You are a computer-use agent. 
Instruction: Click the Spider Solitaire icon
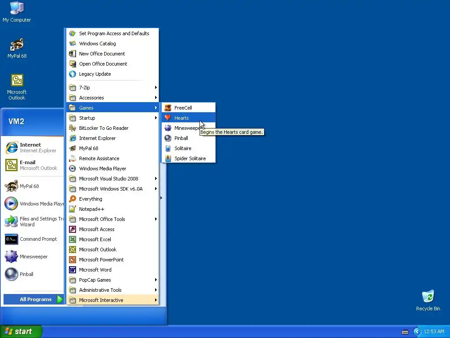point(168,158)
